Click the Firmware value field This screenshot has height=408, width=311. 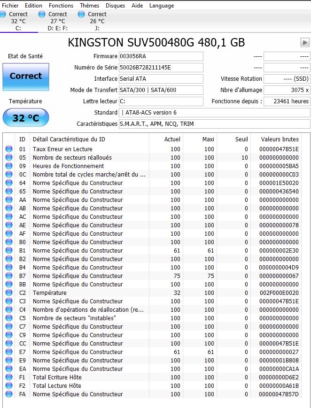161,56
